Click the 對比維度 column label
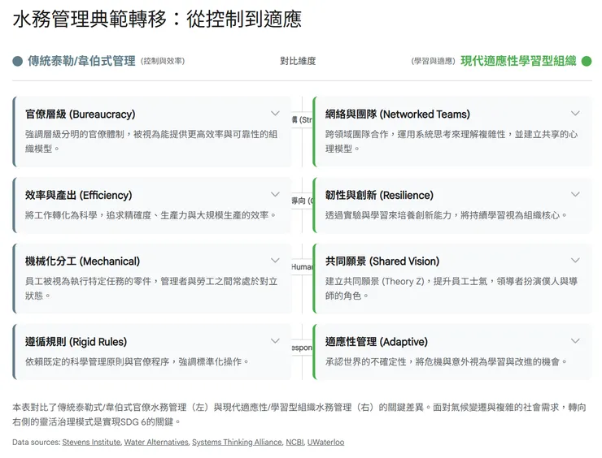 pos(298,61)
